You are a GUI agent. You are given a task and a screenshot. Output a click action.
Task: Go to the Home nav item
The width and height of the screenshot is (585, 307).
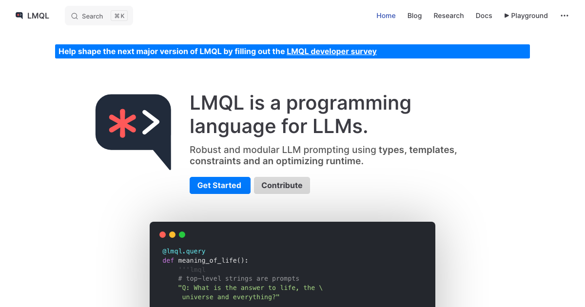pos(386,16)
